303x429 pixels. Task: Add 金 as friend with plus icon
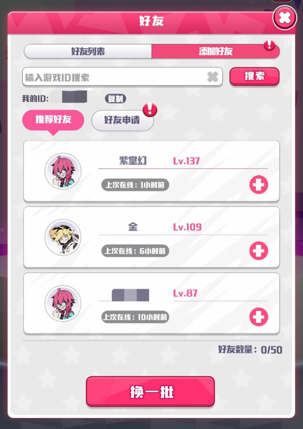pyautogui.click(x=258, y=251)
